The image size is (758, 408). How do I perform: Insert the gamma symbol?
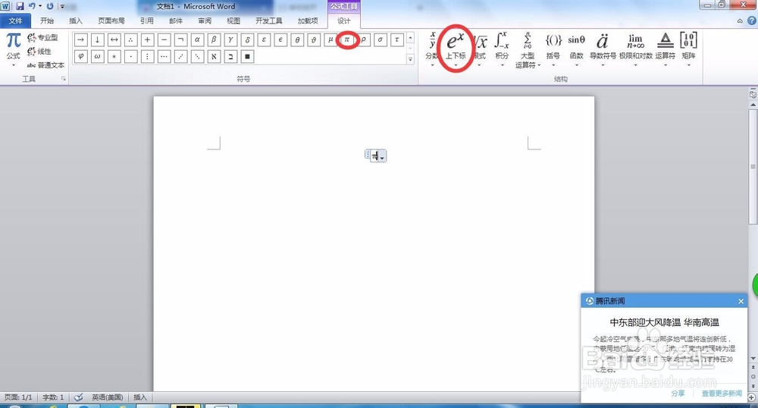click(230, 40)
